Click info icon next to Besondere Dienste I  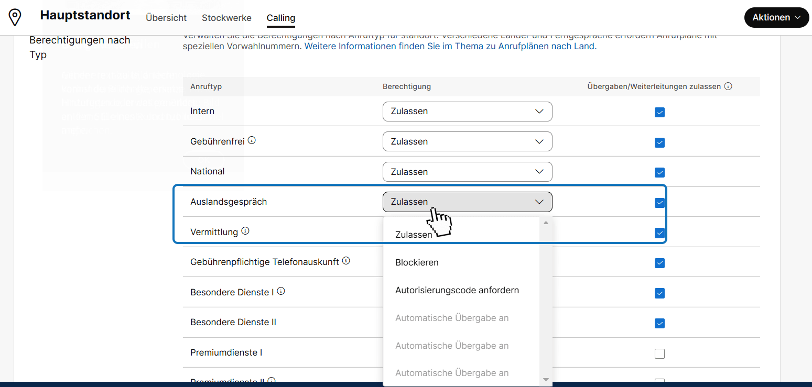pos(281,291)
